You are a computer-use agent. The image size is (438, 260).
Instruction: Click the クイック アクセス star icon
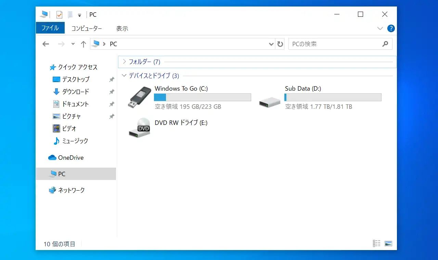pyautogui.click(x=52, y=67)
